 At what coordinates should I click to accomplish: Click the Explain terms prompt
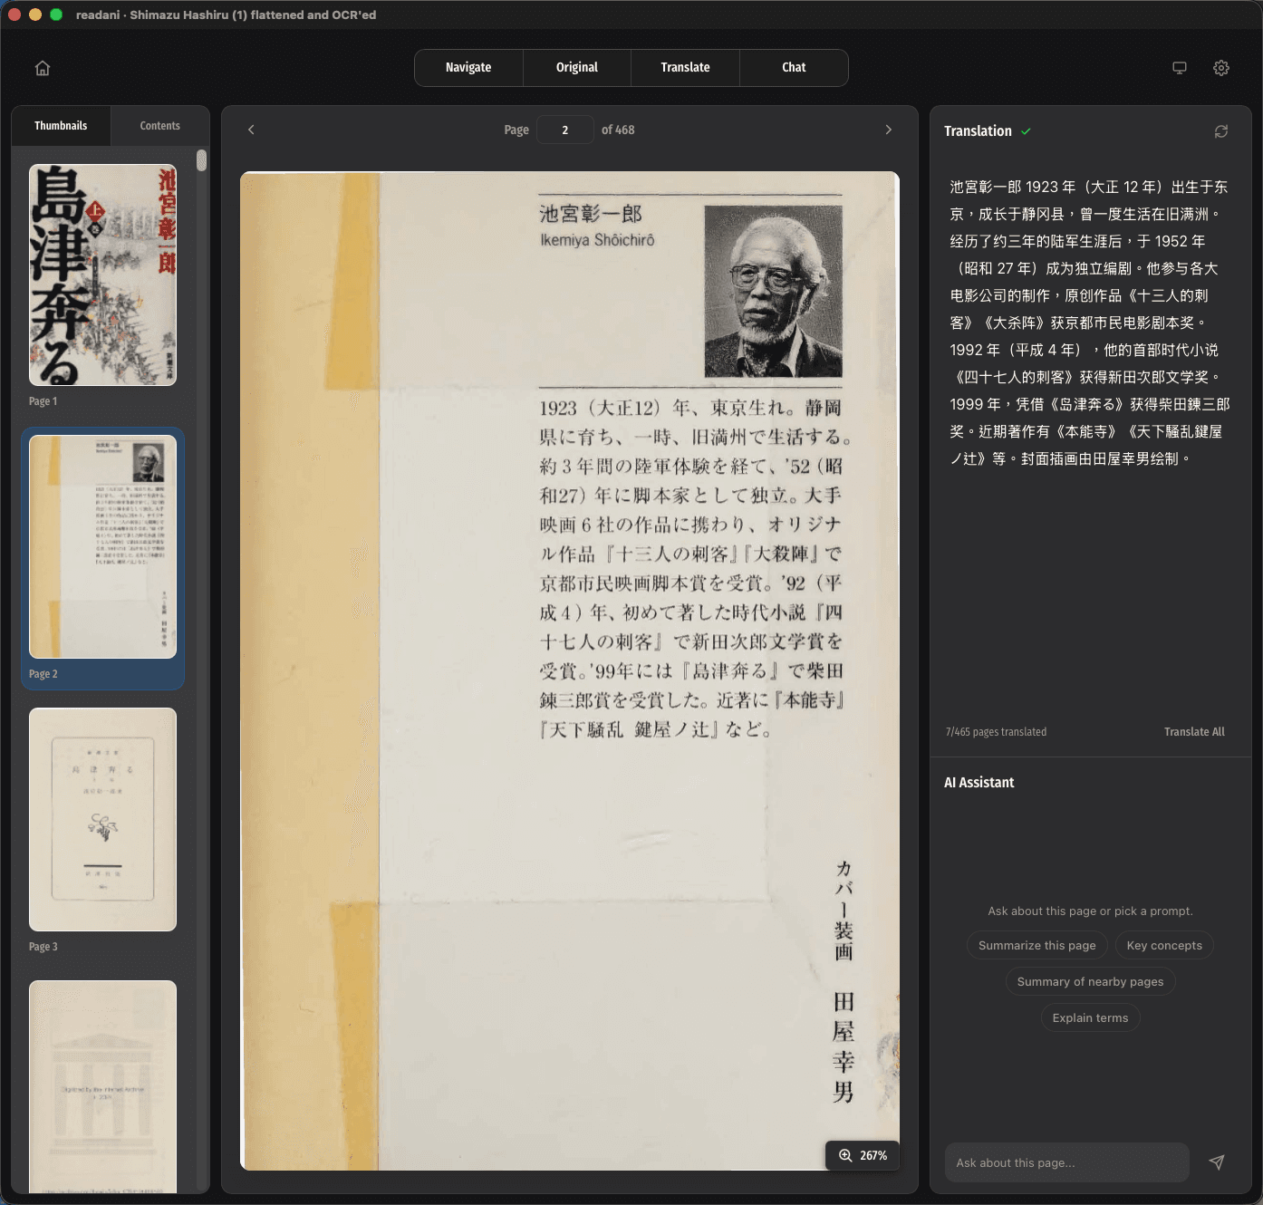pyautogui.click(x=1090, y=1017)
